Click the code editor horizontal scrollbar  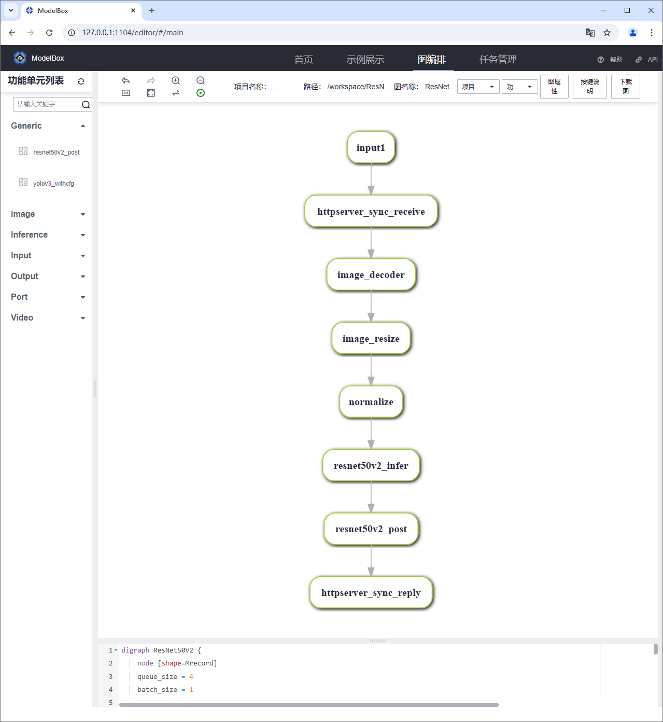click(x=308, y=705)
